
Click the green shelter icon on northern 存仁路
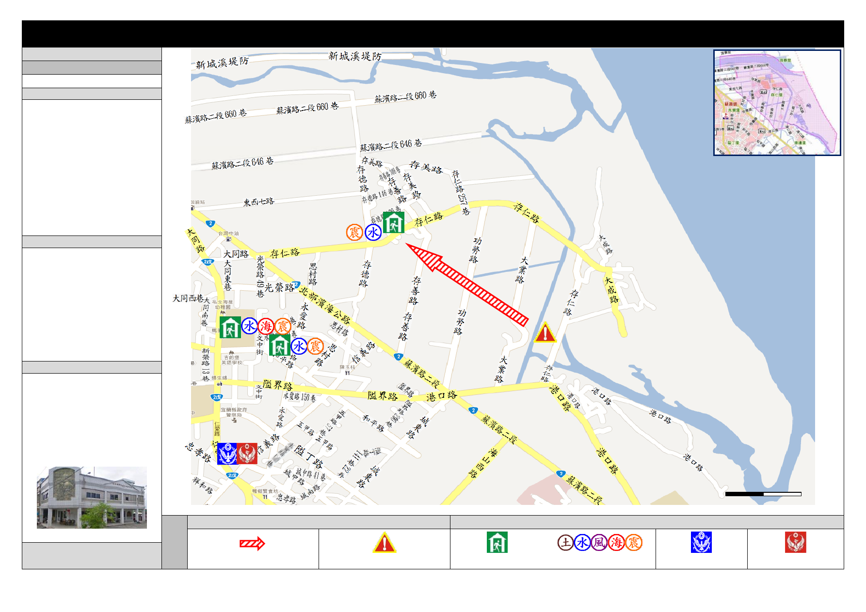pos(393,222)
